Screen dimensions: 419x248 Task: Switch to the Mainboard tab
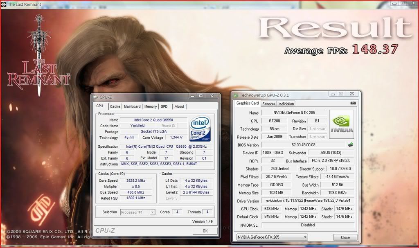[x=132, y=106]
